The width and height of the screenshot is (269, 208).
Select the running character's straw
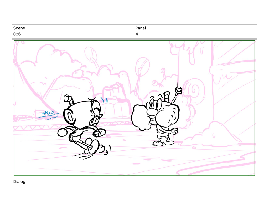pos(69,99)
